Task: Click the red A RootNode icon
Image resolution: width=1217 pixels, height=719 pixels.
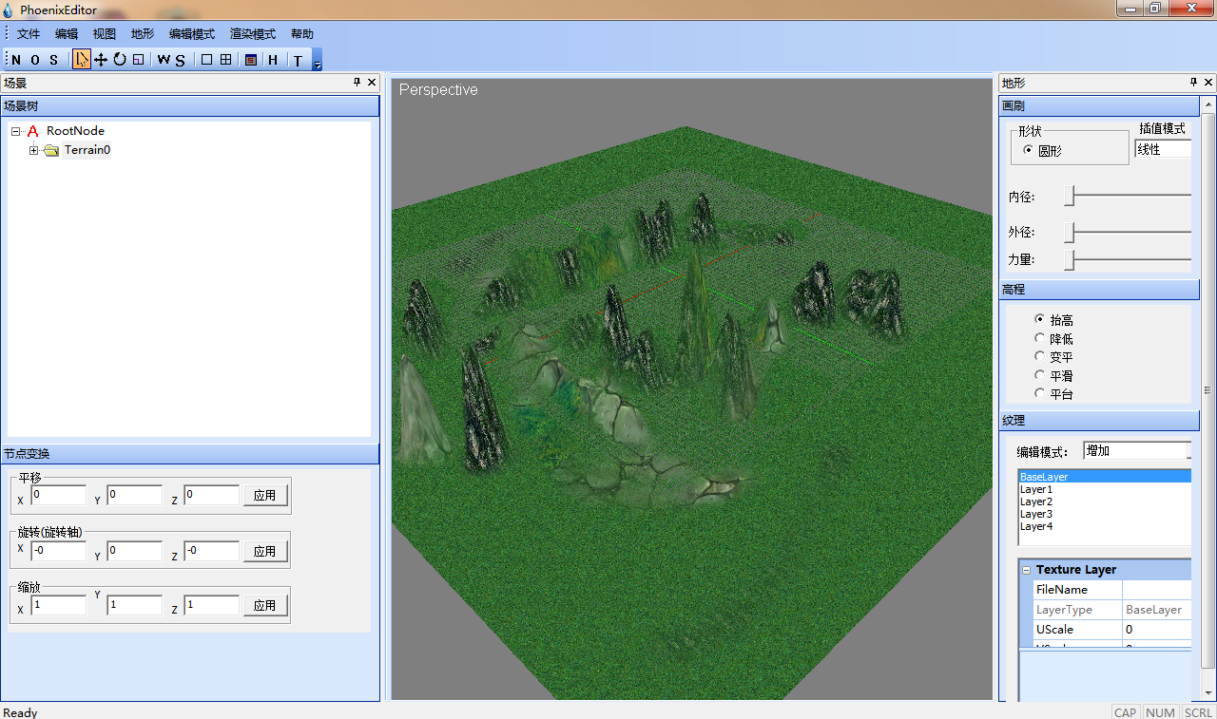Action: click(32, 131)
